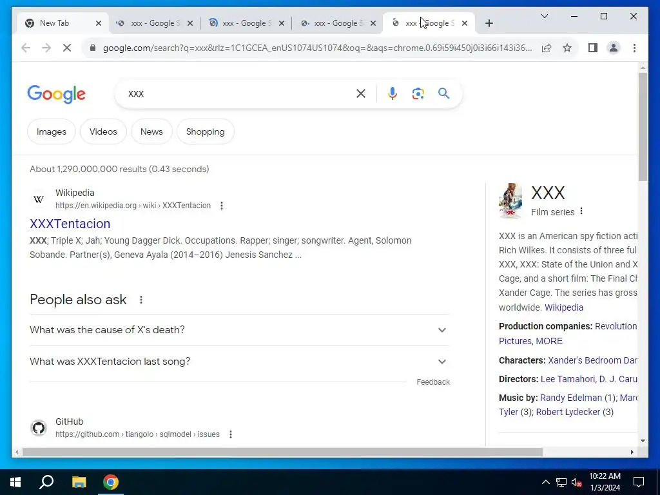
Task: Open the taskbar clock showing 10:22 AM
Action: pyautogui.click(x=605, y=482)
